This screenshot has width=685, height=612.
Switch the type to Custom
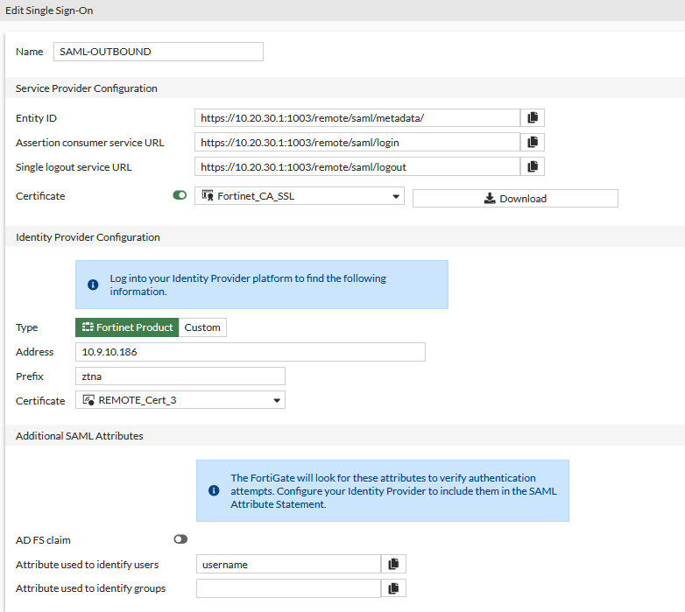[202, 327]
